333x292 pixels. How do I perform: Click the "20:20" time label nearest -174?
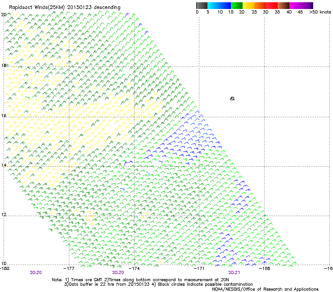118,273
